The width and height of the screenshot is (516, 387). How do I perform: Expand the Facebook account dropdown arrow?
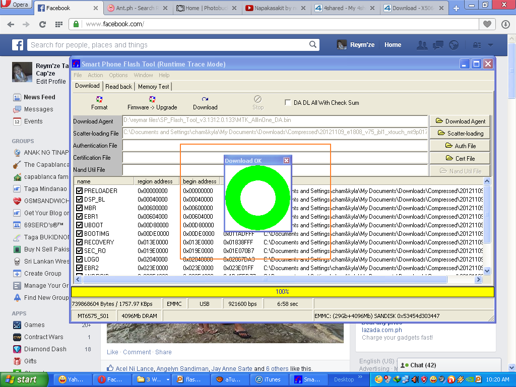490,45
